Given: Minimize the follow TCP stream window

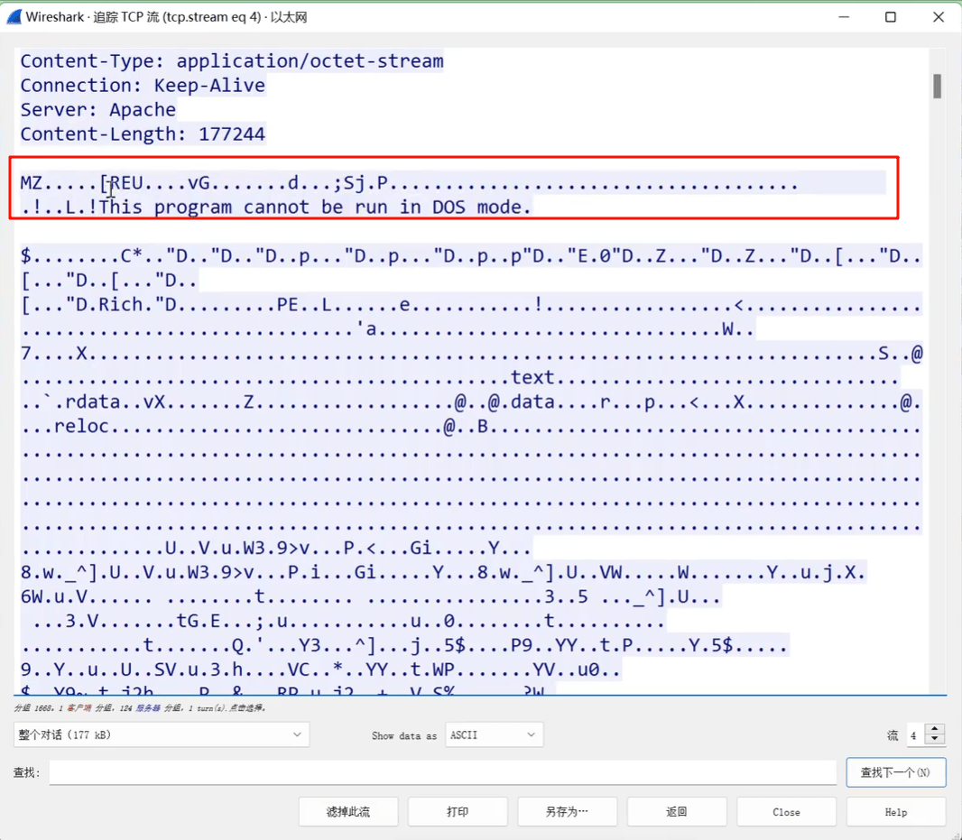Looking at the screenshot, I should tap(844, 17).
